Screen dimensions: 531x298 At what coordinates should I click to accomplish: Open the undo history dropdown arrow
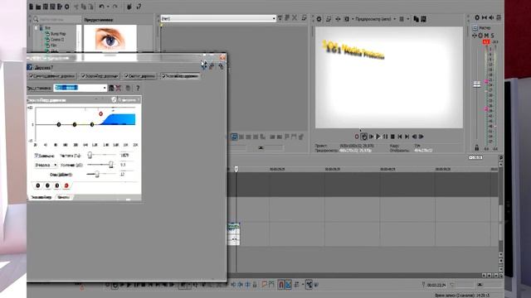[108, 7]
